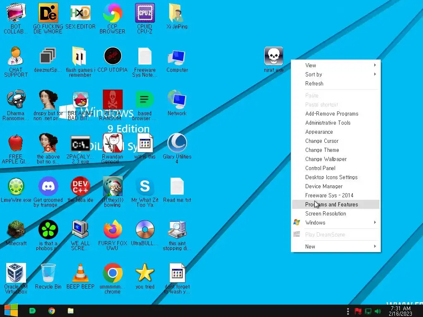
Task: Open File Explorer from the taskbar
Action: pyautogui.click(x=71, y=311)
